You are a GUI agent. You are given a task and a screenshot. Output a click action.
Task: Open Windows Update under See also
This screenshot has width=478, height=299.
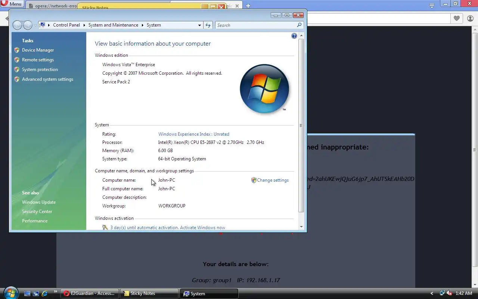[x=39, y=202]
